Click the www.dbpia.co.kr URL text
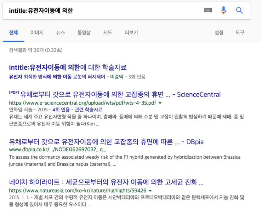This screenshot has height=211, width=262. pyautogui.click(x=57, y=150)
